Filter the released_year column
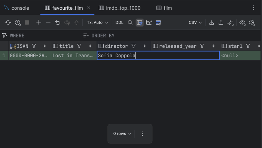 pos(202,46)
